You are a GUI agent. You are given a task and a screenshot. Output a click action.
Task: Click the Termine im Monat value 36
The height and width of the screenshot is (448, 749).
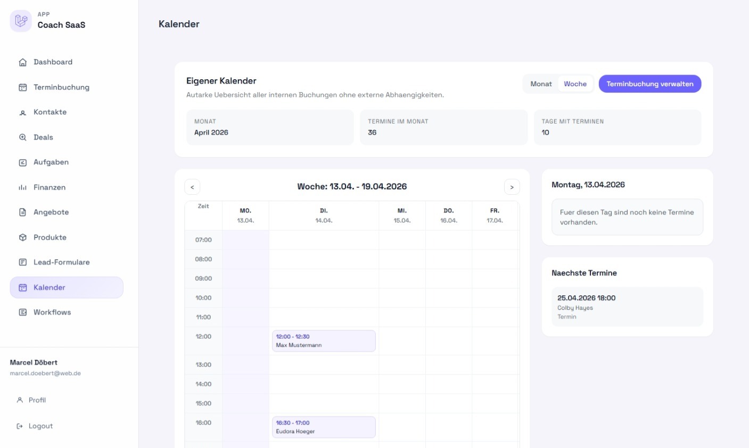372,132
